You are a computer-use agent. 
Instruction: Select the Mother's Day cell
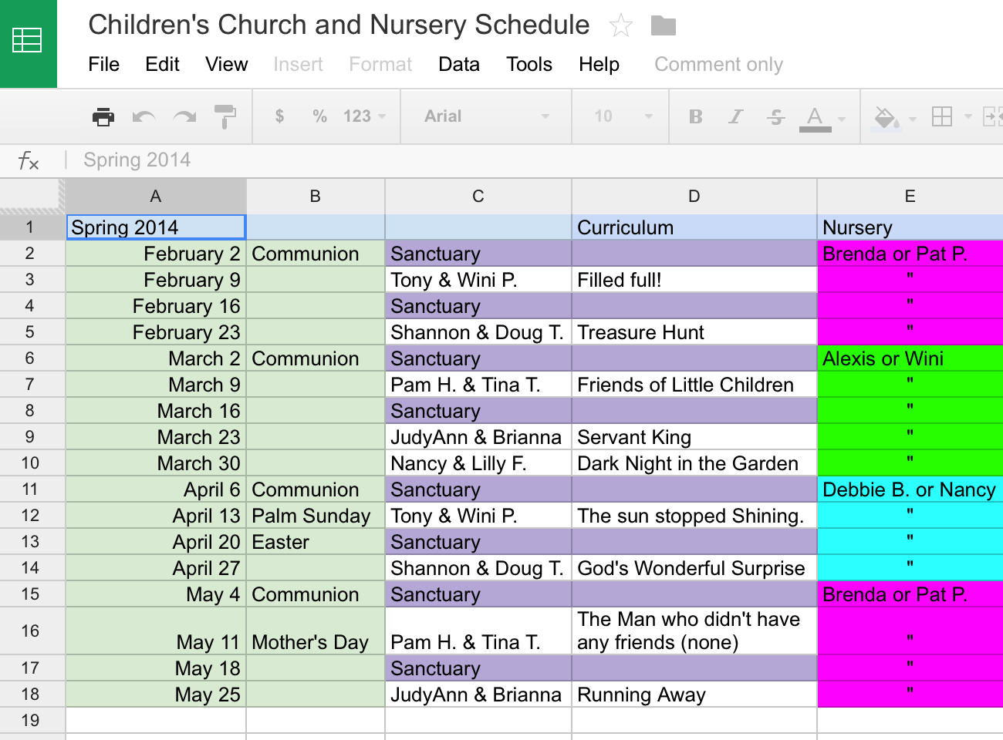[316, 631]
